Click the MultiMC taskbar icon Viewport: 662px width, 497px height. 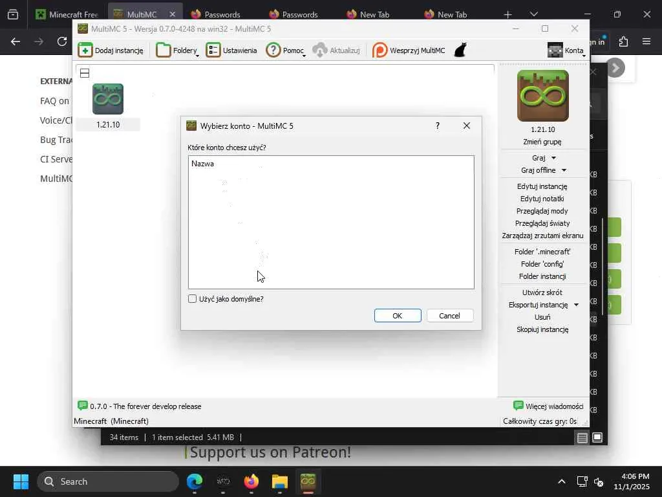[308, 481]
